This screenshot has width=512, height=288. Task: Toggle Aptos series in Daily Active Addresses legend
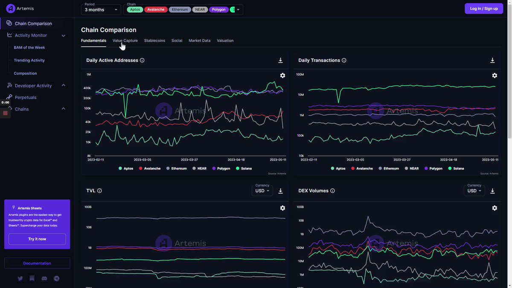click(126, 169)
